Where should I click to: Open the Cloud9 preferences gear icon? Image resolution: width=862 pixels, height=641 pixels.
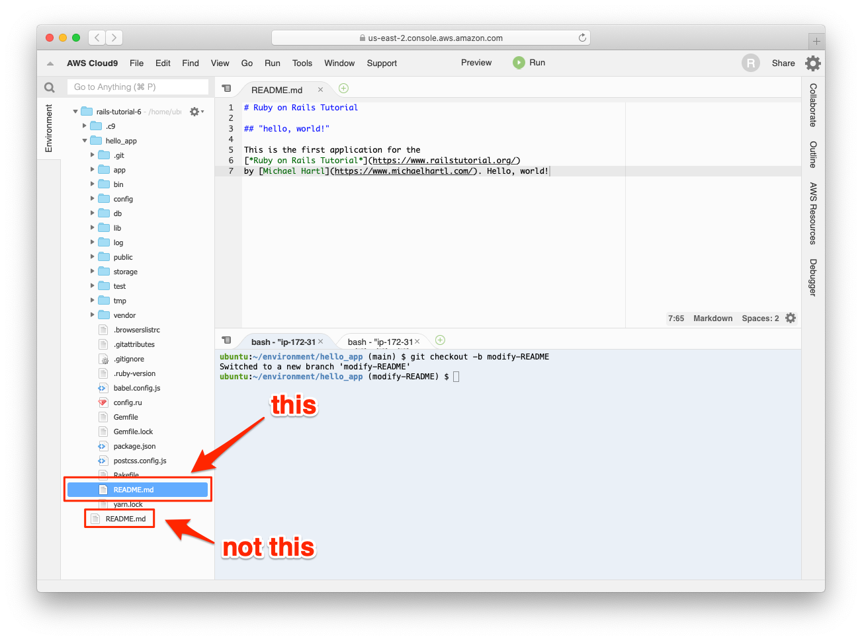813,63
